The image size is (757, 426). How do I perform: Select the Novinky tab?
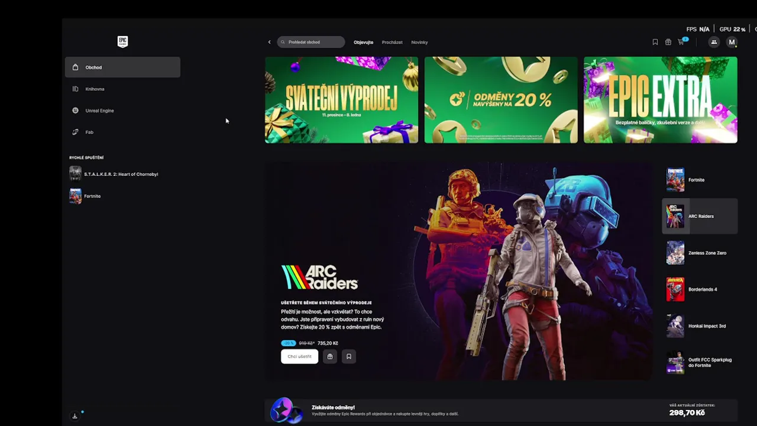tap(419, 42)
